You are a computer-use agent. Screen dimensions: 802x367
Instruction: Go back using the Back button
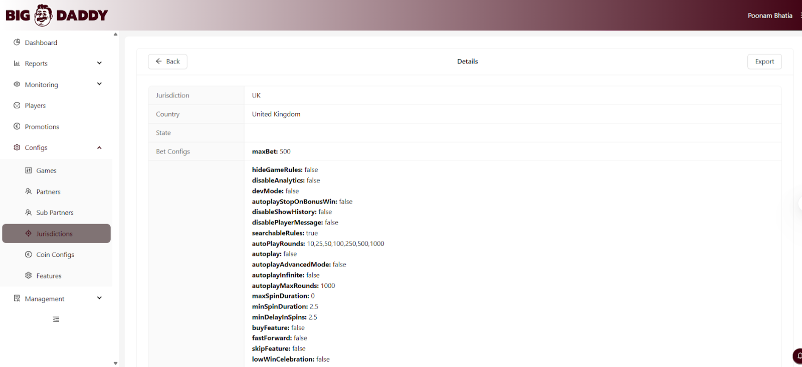coord(167,61)
